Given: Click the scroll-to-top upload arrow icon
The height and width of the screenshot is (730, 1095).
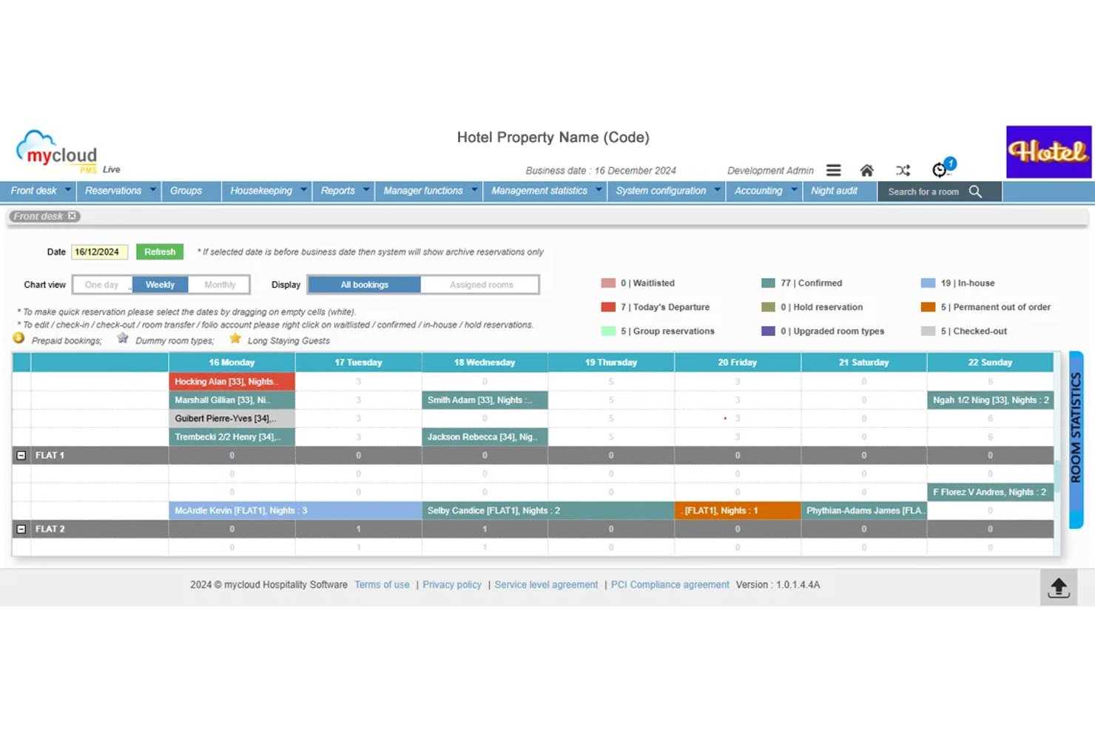Looking at the screenshot, I should 1059,588.
